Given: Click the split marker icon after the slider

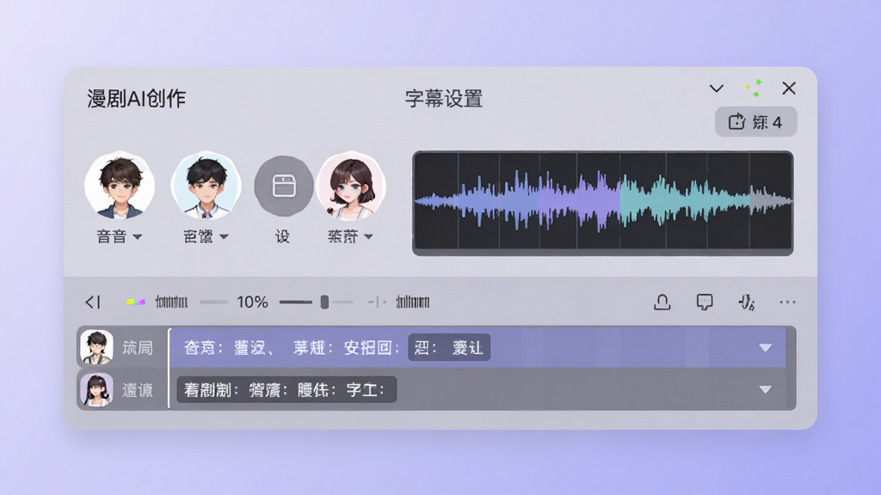Looking at the screenshot, I should click(x=377, y=302).
